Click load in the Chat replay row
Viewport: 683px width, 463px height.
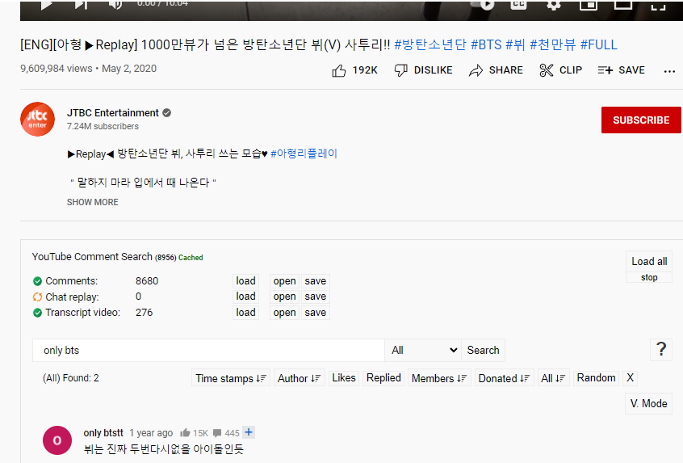(245, 297)
